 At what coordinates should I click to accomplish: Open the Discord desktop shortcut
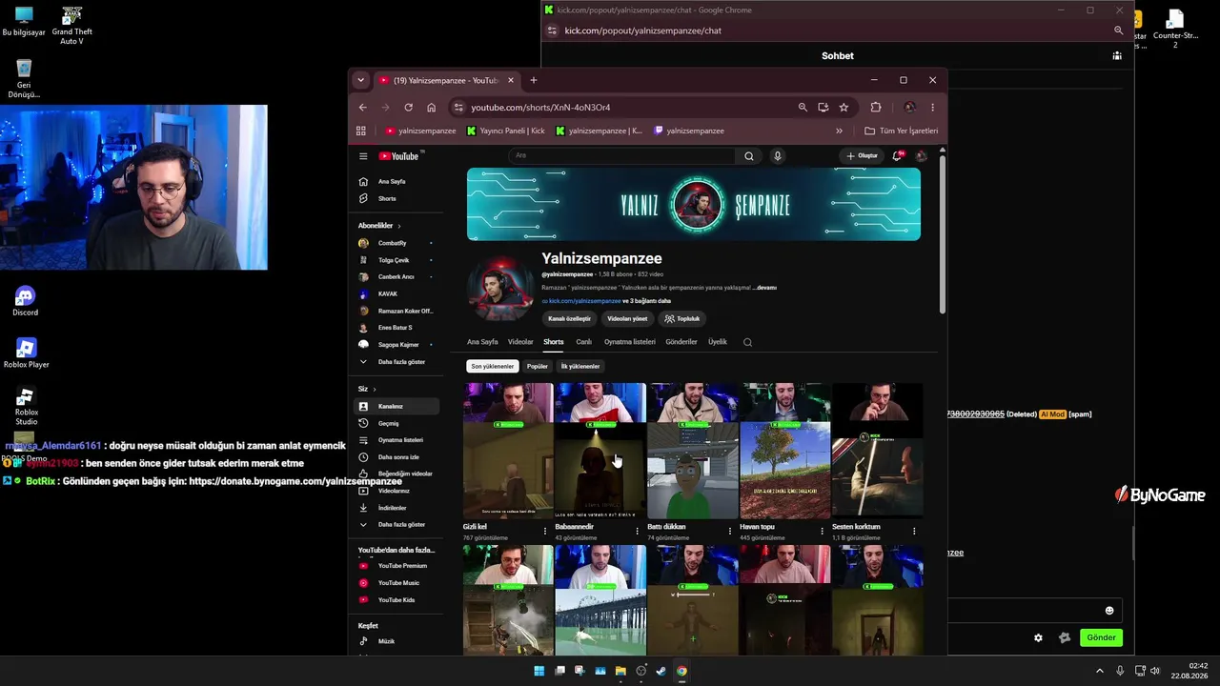point(26,302)
